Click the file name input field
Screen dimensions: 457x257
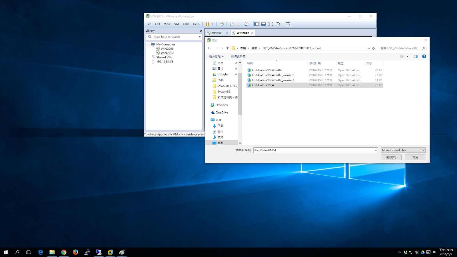coord(314,150)
